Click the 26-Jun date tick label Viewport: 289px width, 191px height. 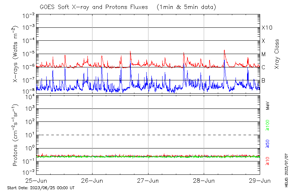point(92,181)
